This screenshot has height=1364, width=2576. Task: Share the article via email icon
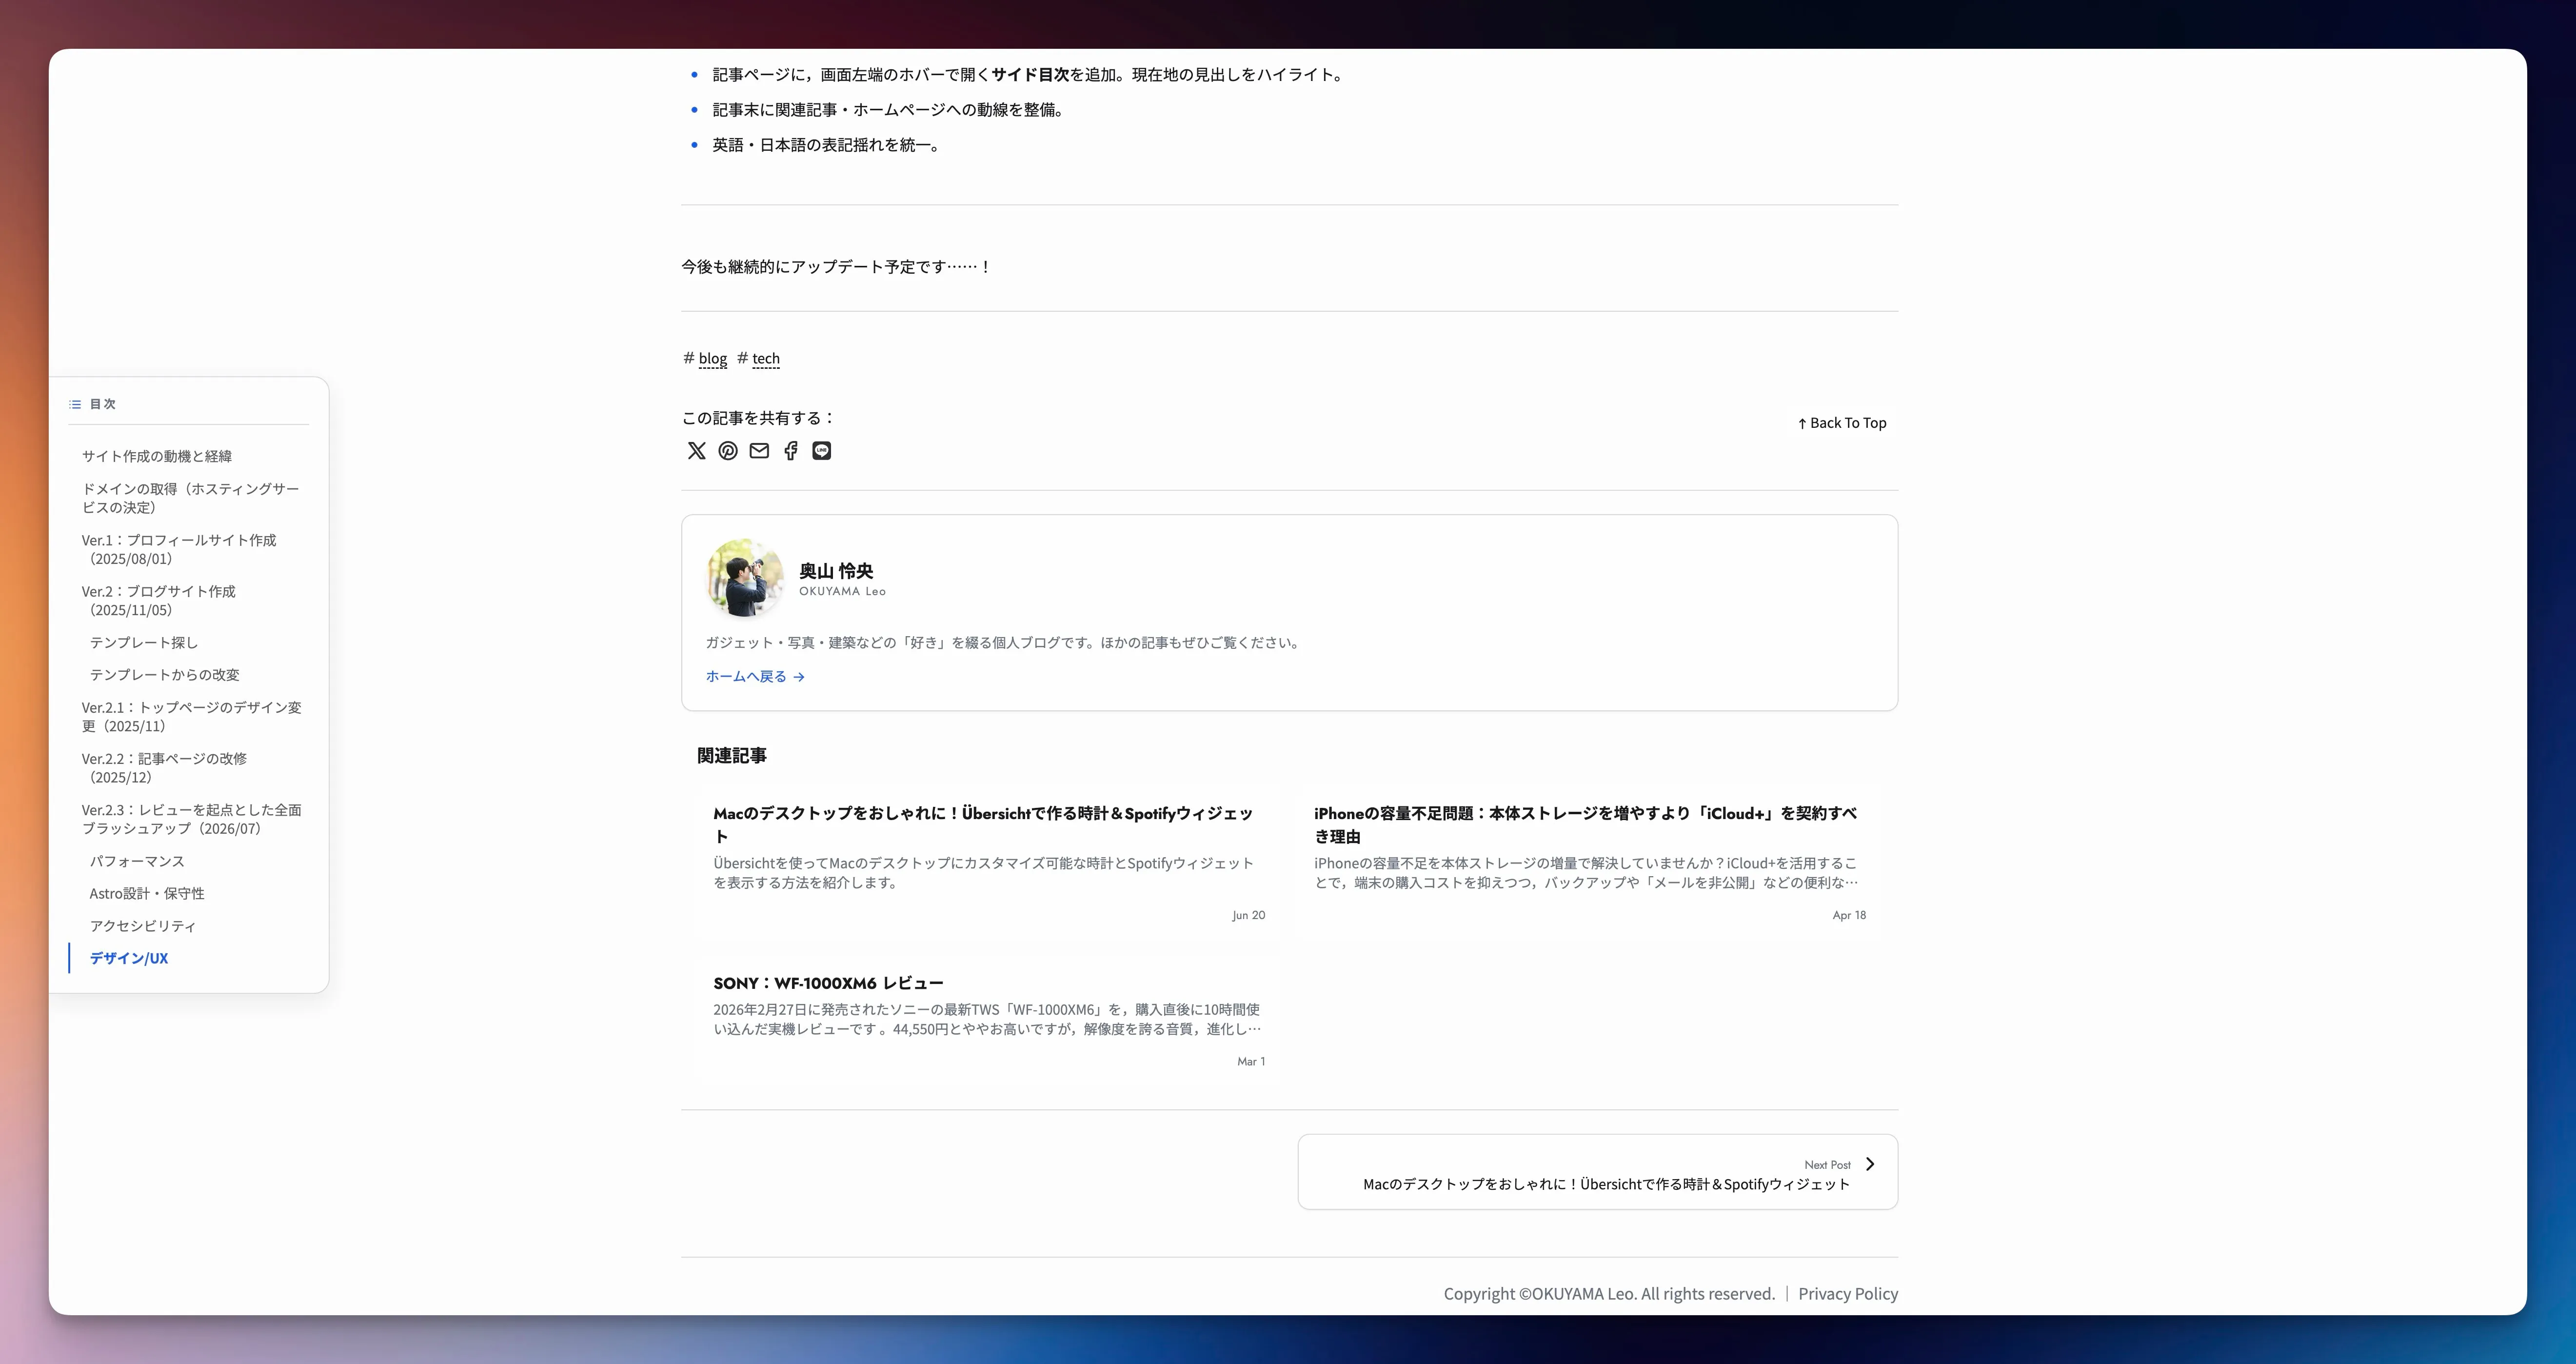point(759,451)
